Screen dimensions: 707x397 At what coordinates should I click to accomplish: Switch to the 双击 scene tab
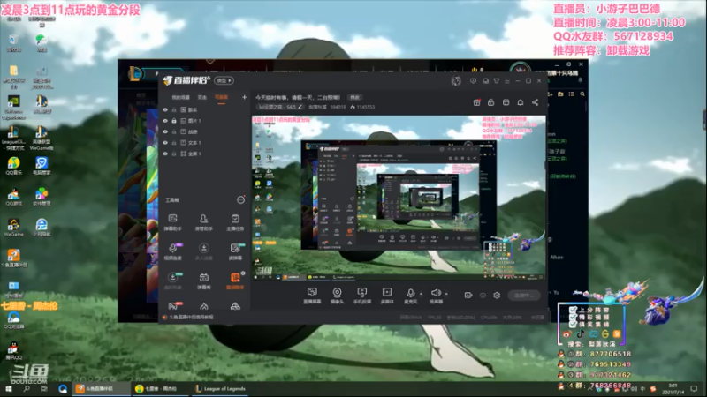click(x=202, y=97)
